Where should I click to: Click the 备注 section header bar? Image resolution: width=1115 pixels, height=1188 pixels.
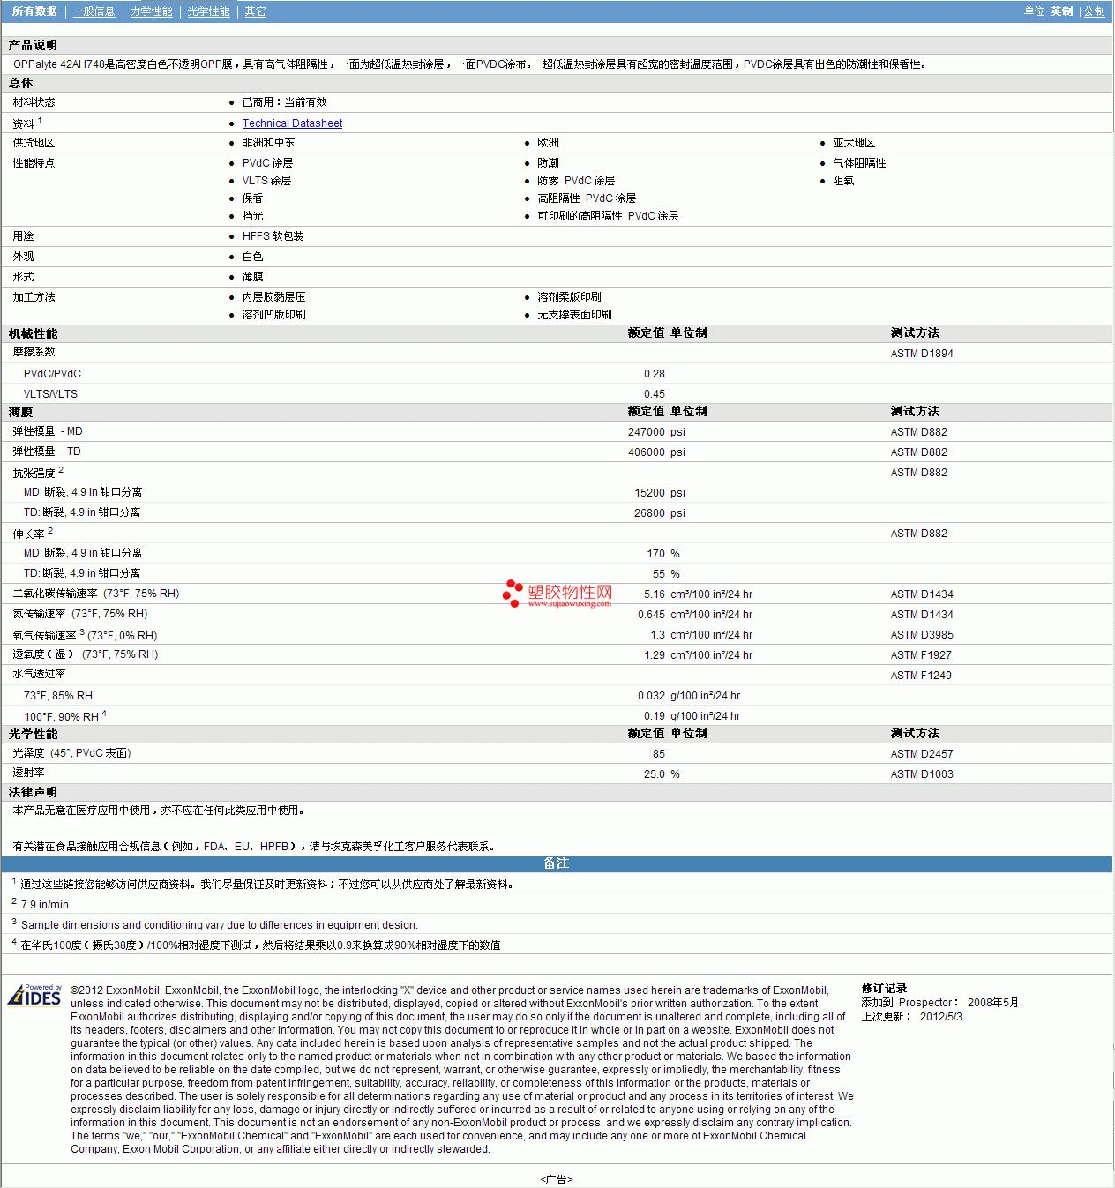click(557, 863)
